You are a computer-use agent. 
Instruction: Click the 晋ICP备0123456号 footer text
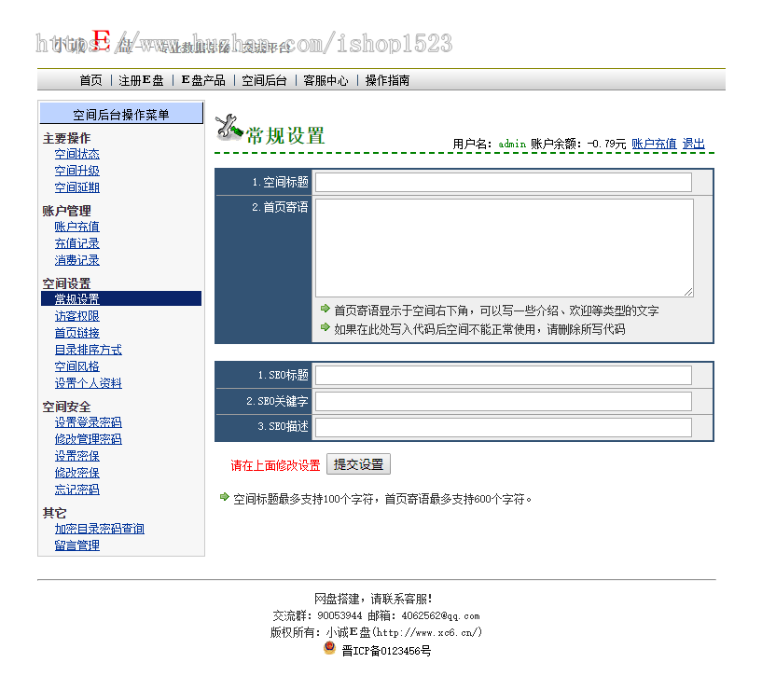point(386,651)
